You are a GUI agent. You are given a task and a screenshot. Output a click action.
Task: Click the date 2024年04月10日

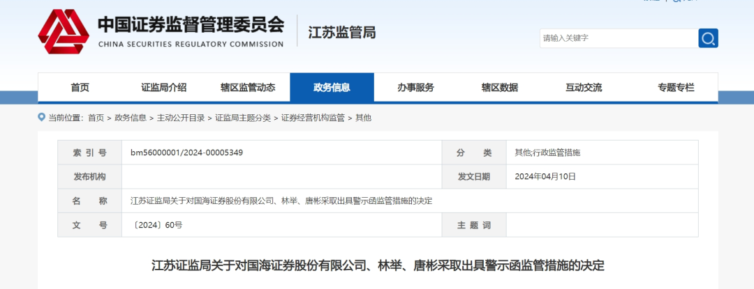coord(545,176)
